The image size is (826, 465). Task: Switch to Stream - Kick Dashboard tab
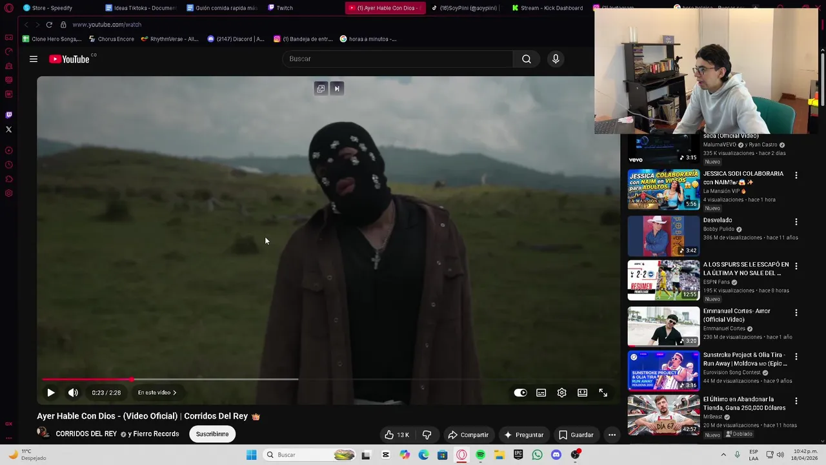tap(547, 8)
